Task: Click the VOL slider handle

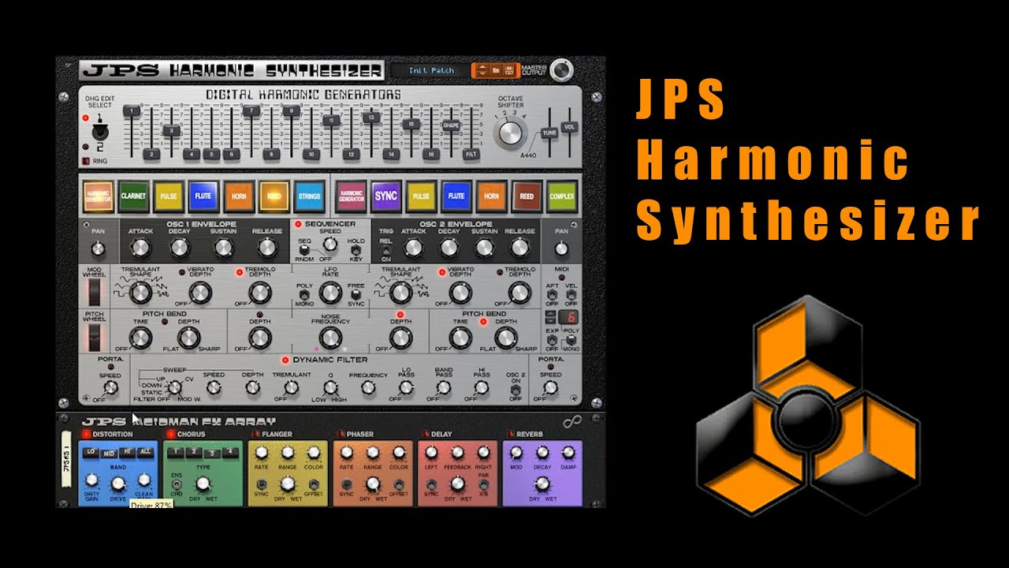Action: click(x=569, y=126)
